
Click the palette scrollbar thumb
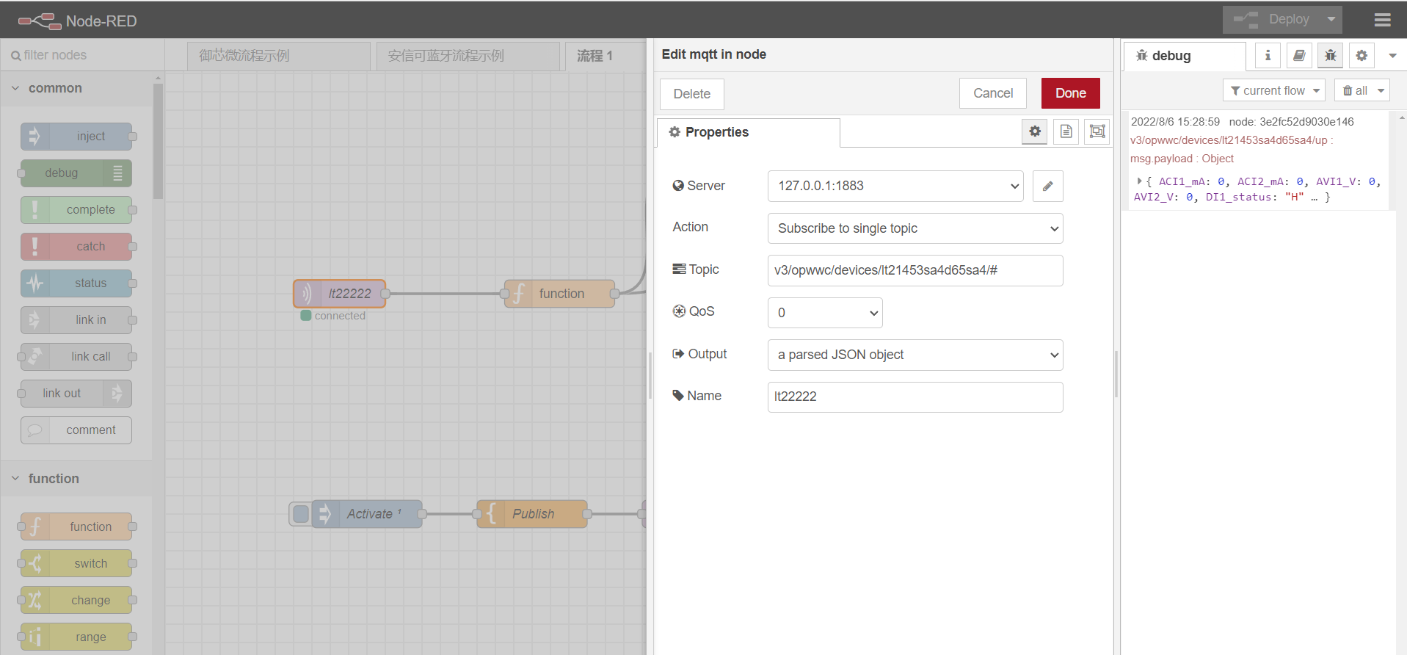coord(158,141)
